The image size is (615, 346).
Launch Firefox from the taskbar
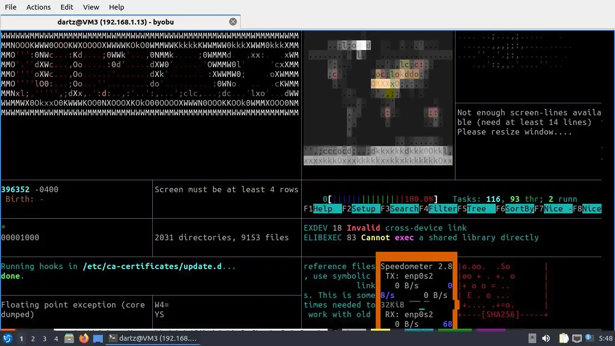84,338
